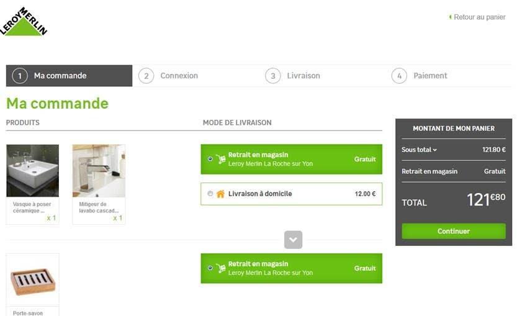Image resolution: width=517 pixels, height=316 pixels.
Task: Select second Retrait en magasin radio button
Action: (210, 268)
